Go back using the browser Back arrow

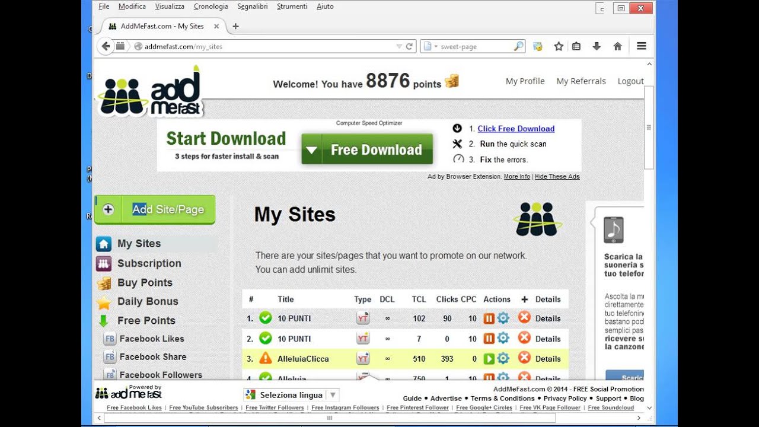tap(106, 46)
